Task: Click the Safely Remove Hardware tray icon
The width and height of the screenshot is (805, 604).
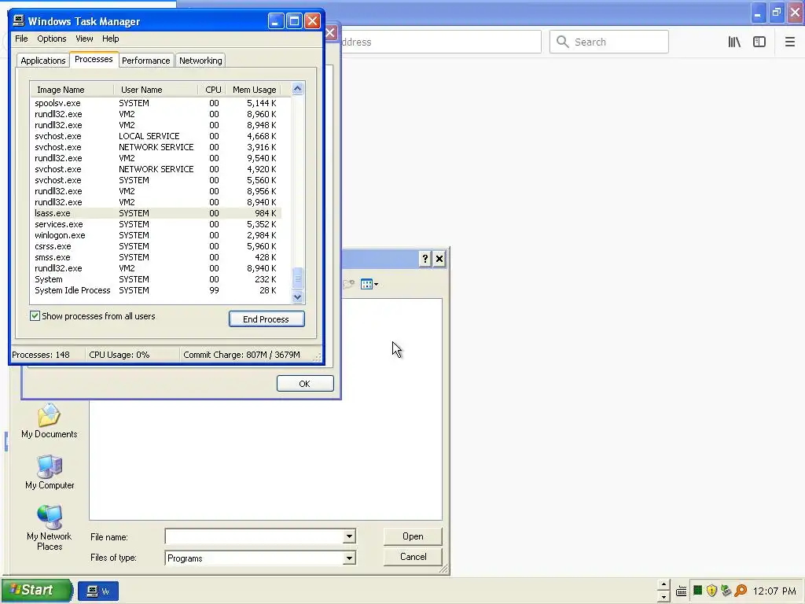Action: [x=726, y=591]
